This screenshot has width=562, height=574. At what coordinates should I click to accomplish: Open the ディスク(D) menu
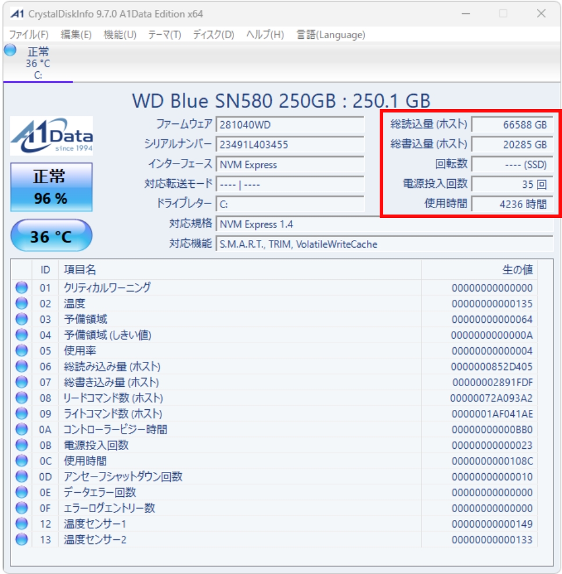pos(213,35)
